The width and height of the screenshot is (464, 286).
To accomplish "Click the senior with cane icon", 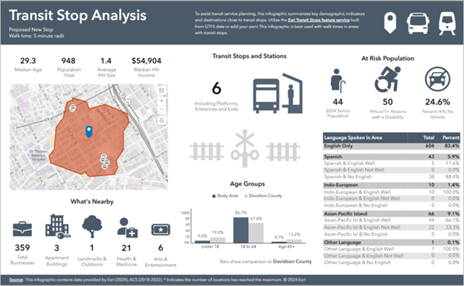I will [x=338, y=81].
